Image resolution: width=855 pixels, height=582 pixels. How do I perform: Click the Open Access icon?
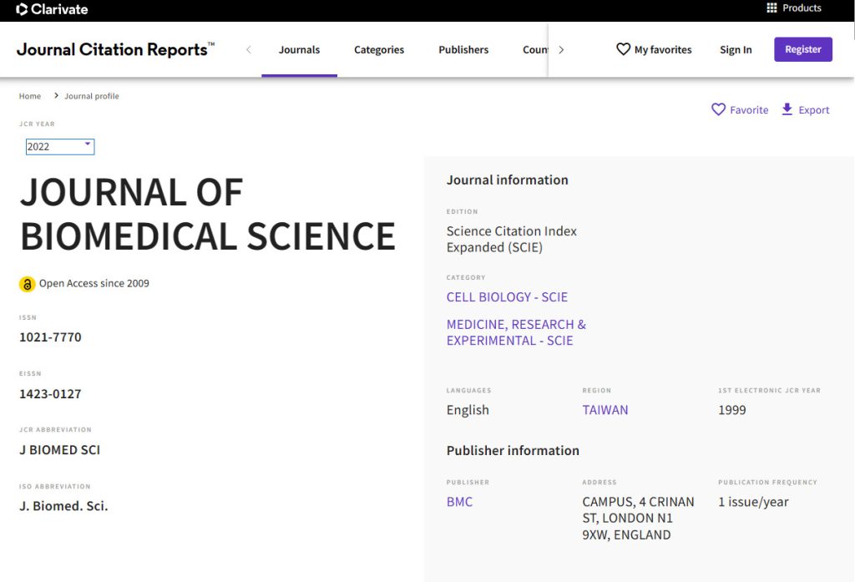(28, 284)
